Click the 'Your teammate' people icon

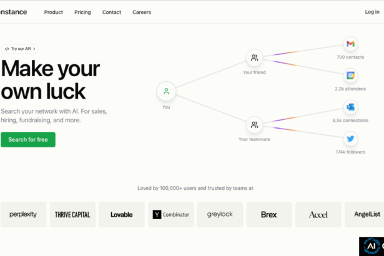(x=254, y=125)
